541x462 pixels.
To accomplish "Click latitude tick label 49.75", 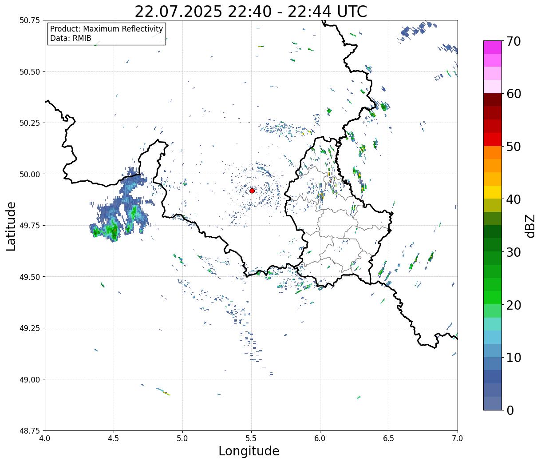I will [x=30, y=226].
